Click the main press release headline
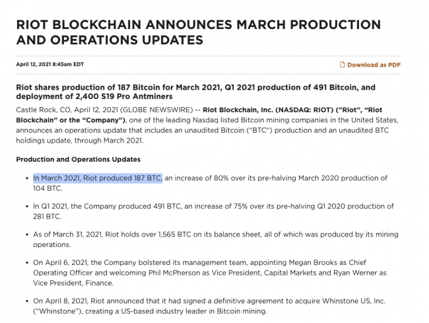Viewport: 429px width, 323px height. [x=199, y=32]
